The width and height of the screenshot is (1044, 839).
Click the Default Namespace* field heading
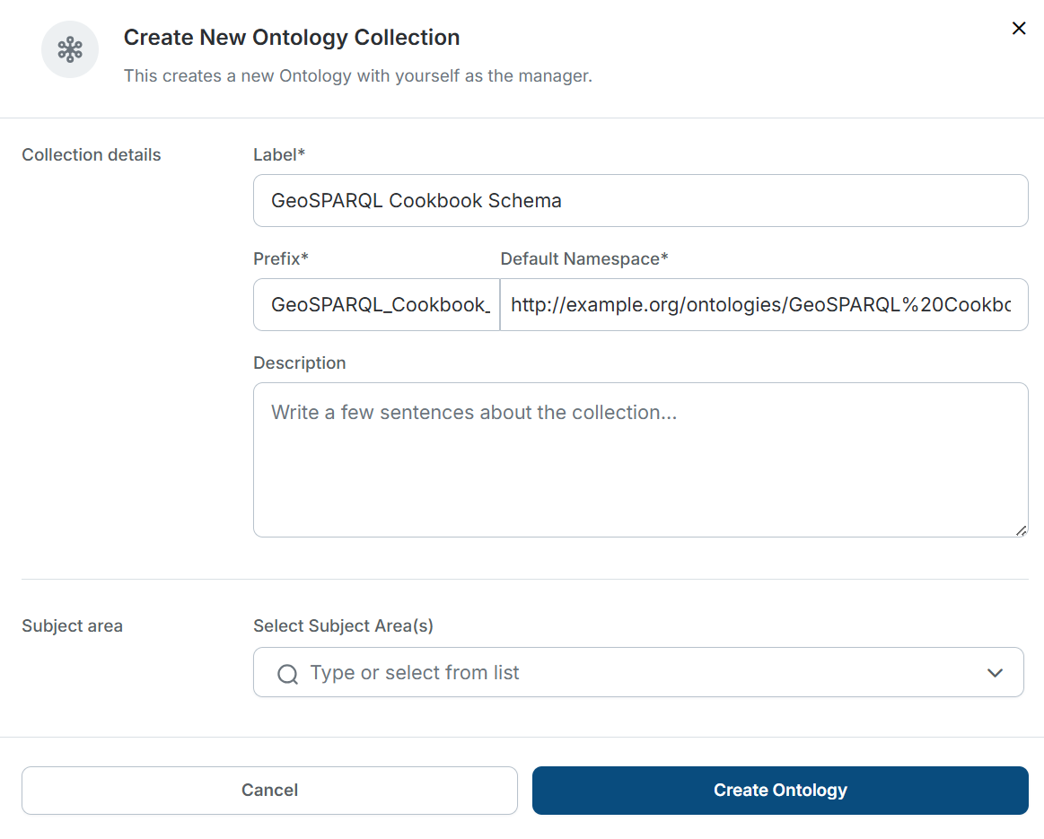point(583,258)
